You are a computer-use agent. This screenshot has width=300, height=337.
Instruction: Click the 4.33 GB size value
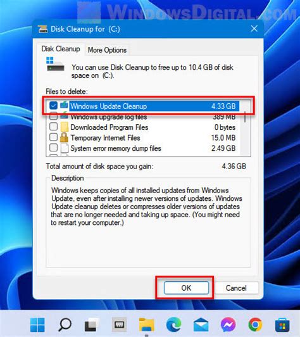(x=223, y=106)
